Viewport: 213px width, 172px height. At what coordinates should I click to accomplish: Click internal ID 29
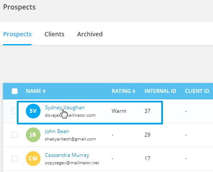[x=147, y=135]
